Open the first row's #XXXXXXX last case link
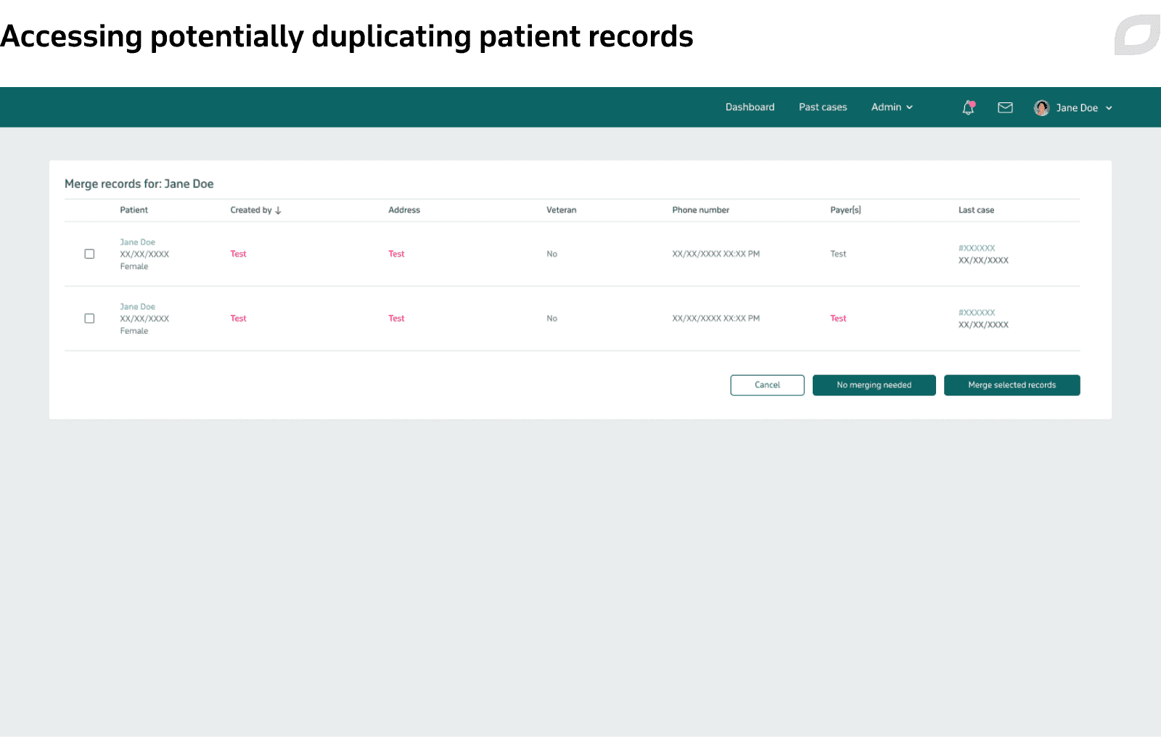1161x737 pixels. click(977, 248)
